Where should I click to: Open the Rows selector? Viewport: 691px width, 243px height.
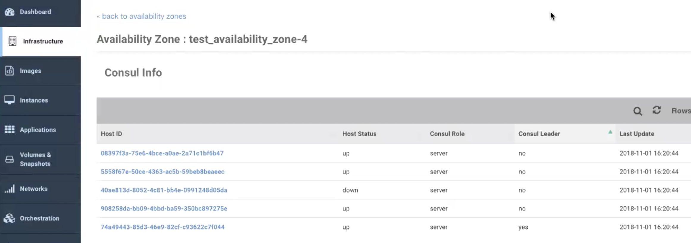coord(681,111)
